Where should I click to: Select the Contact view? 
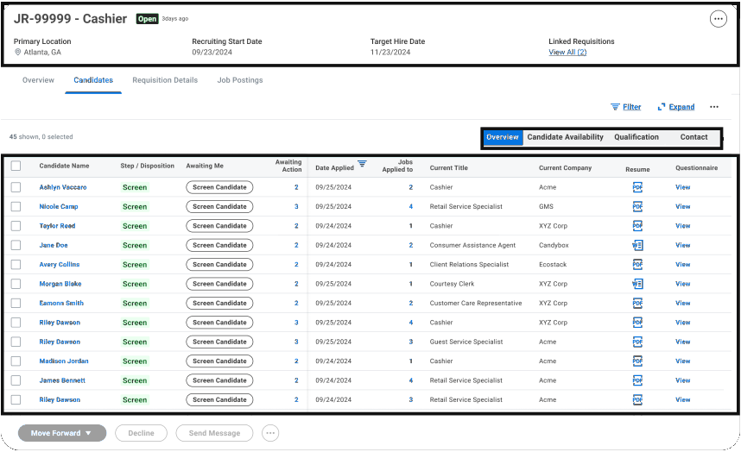tap(693, 137)
